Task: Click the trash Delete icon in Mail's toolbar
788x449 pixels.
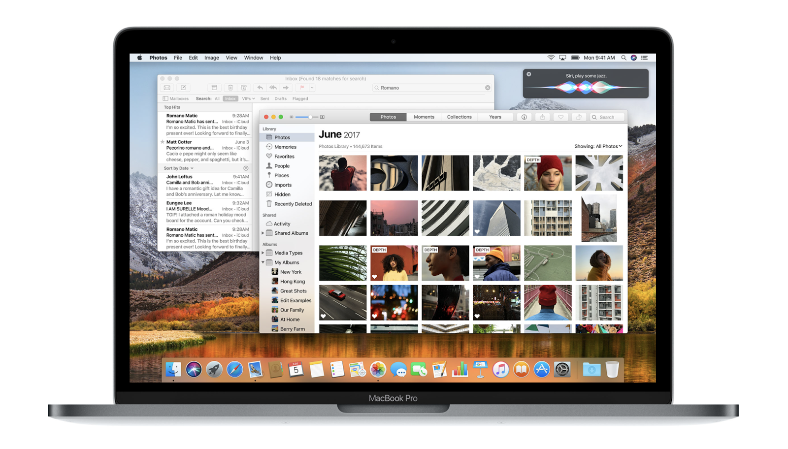Action: pos(230,88)
